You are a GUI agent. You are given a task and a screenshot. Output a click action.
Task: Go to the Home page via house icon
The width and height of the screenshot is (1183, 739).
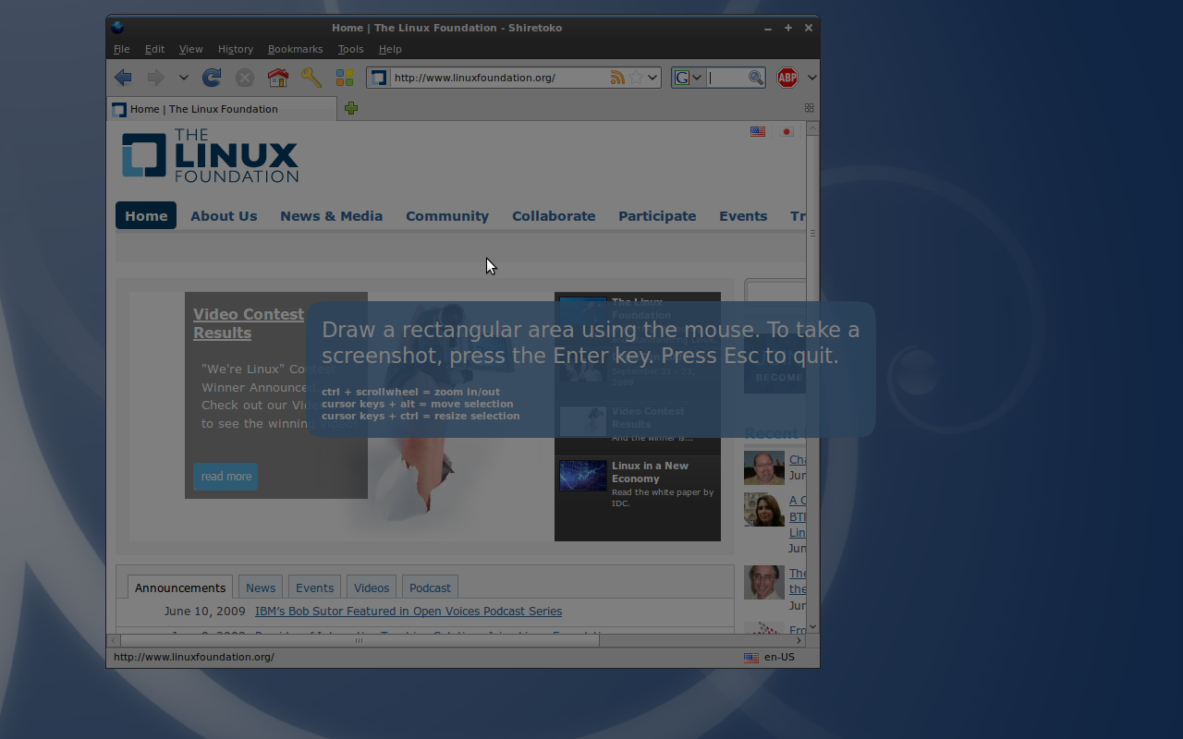(277, 78)
